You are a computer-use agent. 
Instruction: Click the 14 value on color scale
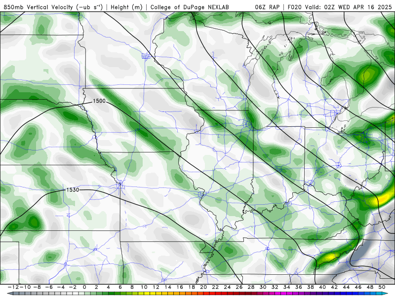(168, 287)
